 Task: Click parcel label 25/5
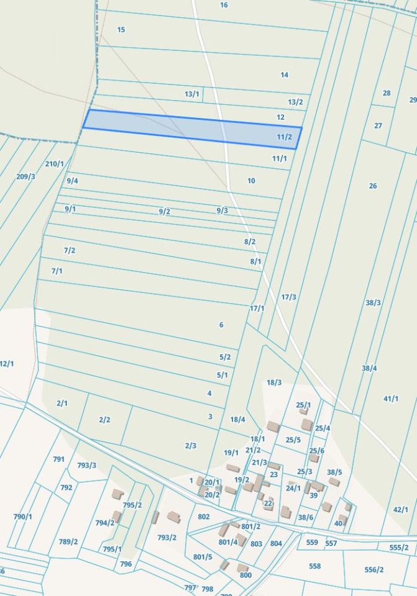[293, 440]
